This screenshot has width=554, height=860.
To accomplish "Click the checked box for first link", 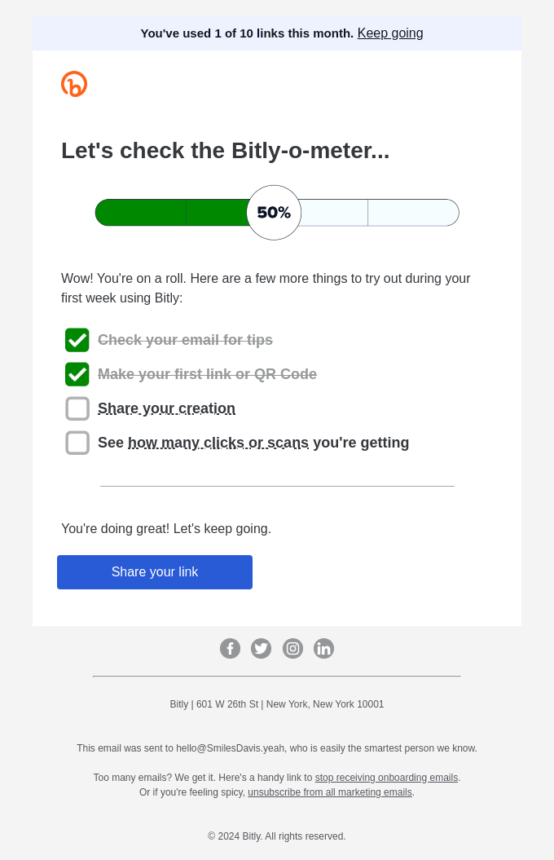I will (77, 374).
